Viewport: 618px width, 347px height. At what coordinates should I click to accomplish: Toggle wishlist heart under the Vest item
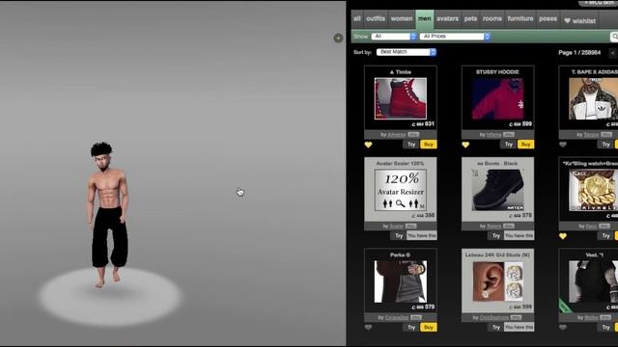coord(563,328)
